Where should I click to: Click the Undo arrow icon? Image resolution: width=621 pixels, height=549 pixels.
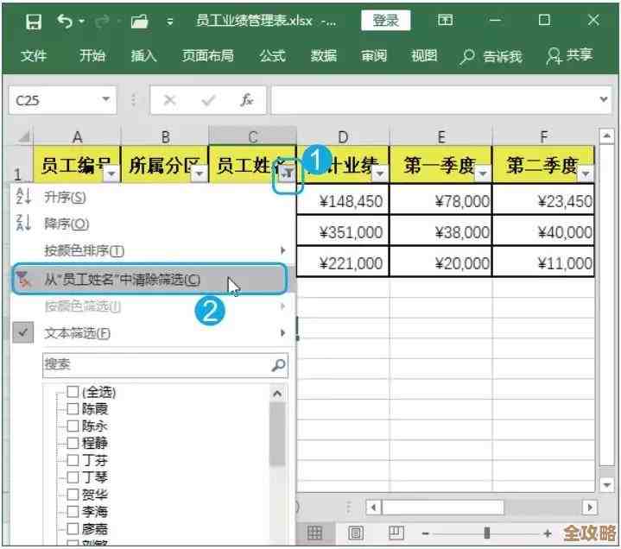[65, 21]
